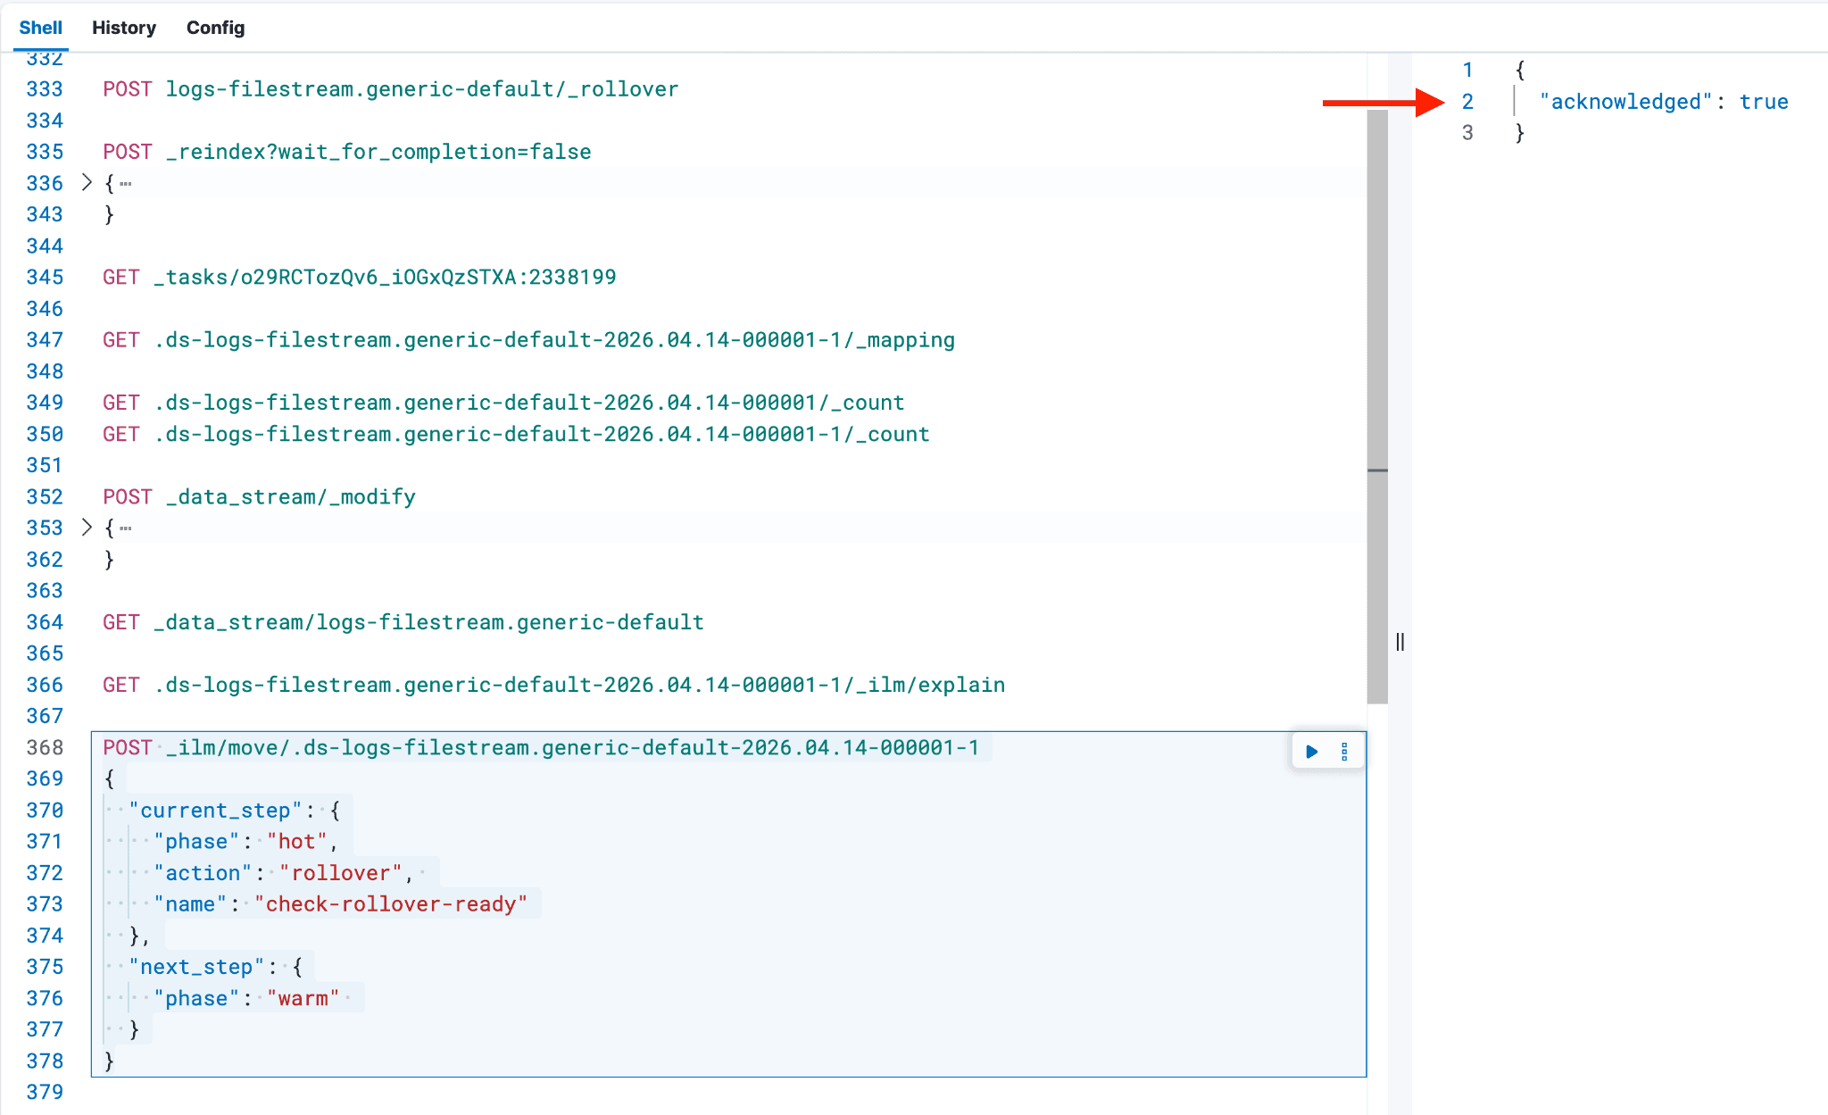
Task: Click the POST _reindex?wait_for_completion=false line
Action: 346,152
